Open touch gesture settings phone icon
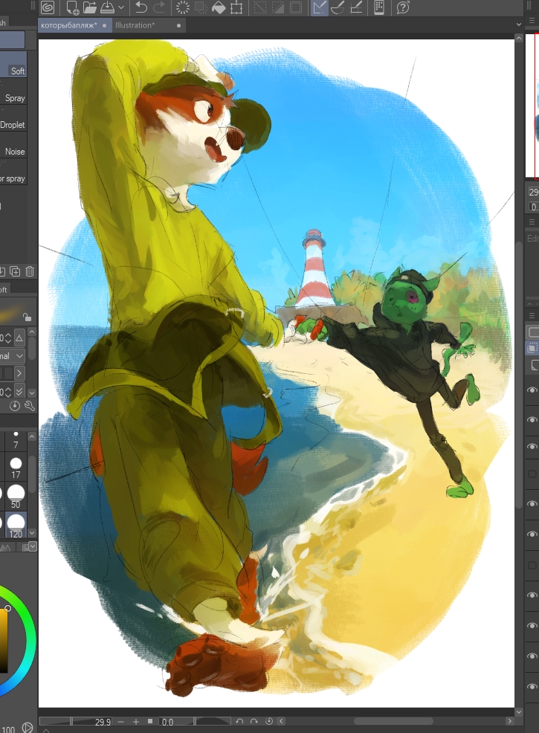This screenshot has height=733, width=539. point(379,7)
